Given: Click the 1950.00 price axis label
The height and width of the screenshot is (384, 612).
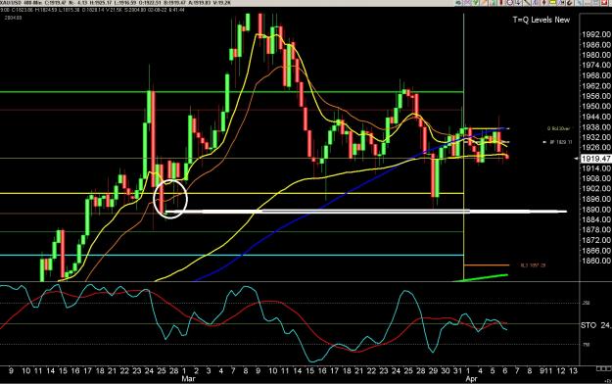Looking at the screenshot, I should click(596, 106).
